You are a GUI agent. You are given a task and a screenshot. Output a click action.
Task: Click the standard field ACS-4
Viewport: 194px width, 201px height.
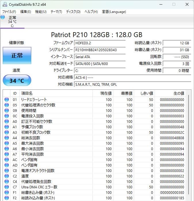[133, 78]
